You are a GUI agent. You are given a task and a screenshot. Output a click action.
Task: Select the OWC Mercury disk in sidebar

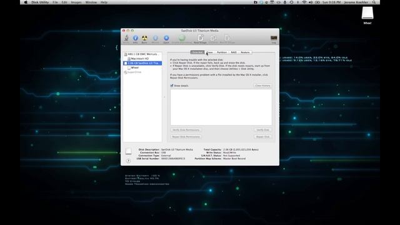click(142, 54)
